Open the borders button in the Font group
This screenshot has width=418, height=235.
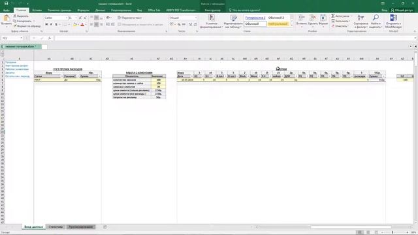pyautogui.click(x=65, y=25)
